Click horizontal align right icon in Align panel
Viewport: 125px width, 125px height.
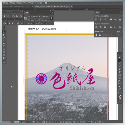point(105,19)
